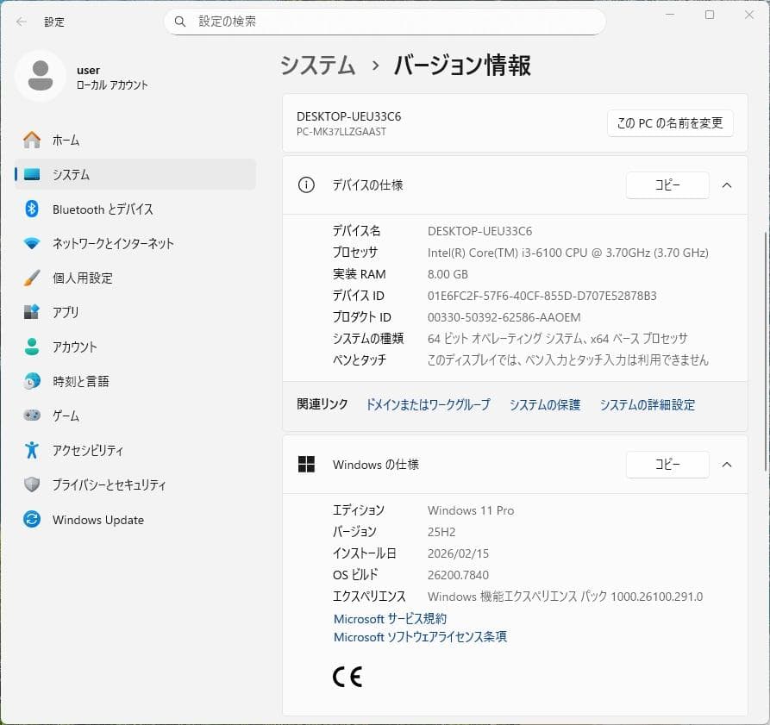This screenshot has width=770, height=725.
Task: Open ネットワークとインターネット settings
Action: (x=135, y=243)
